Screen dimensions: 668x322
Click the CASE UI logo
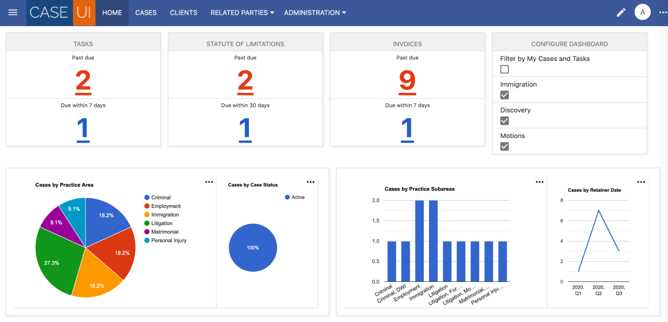click(x=61, y=12)
